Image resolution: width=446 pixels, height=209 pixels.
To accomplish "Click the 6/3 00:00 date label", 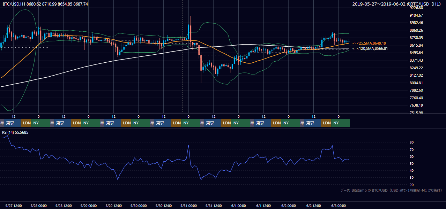I will 339,206.
